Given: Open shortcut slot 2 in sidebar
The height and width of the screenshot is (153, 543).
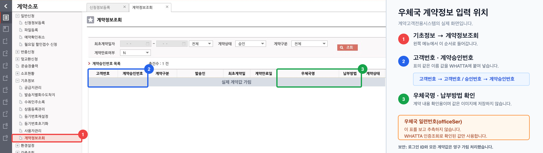Looking at the screenshot, I should (x=5, y=53).
